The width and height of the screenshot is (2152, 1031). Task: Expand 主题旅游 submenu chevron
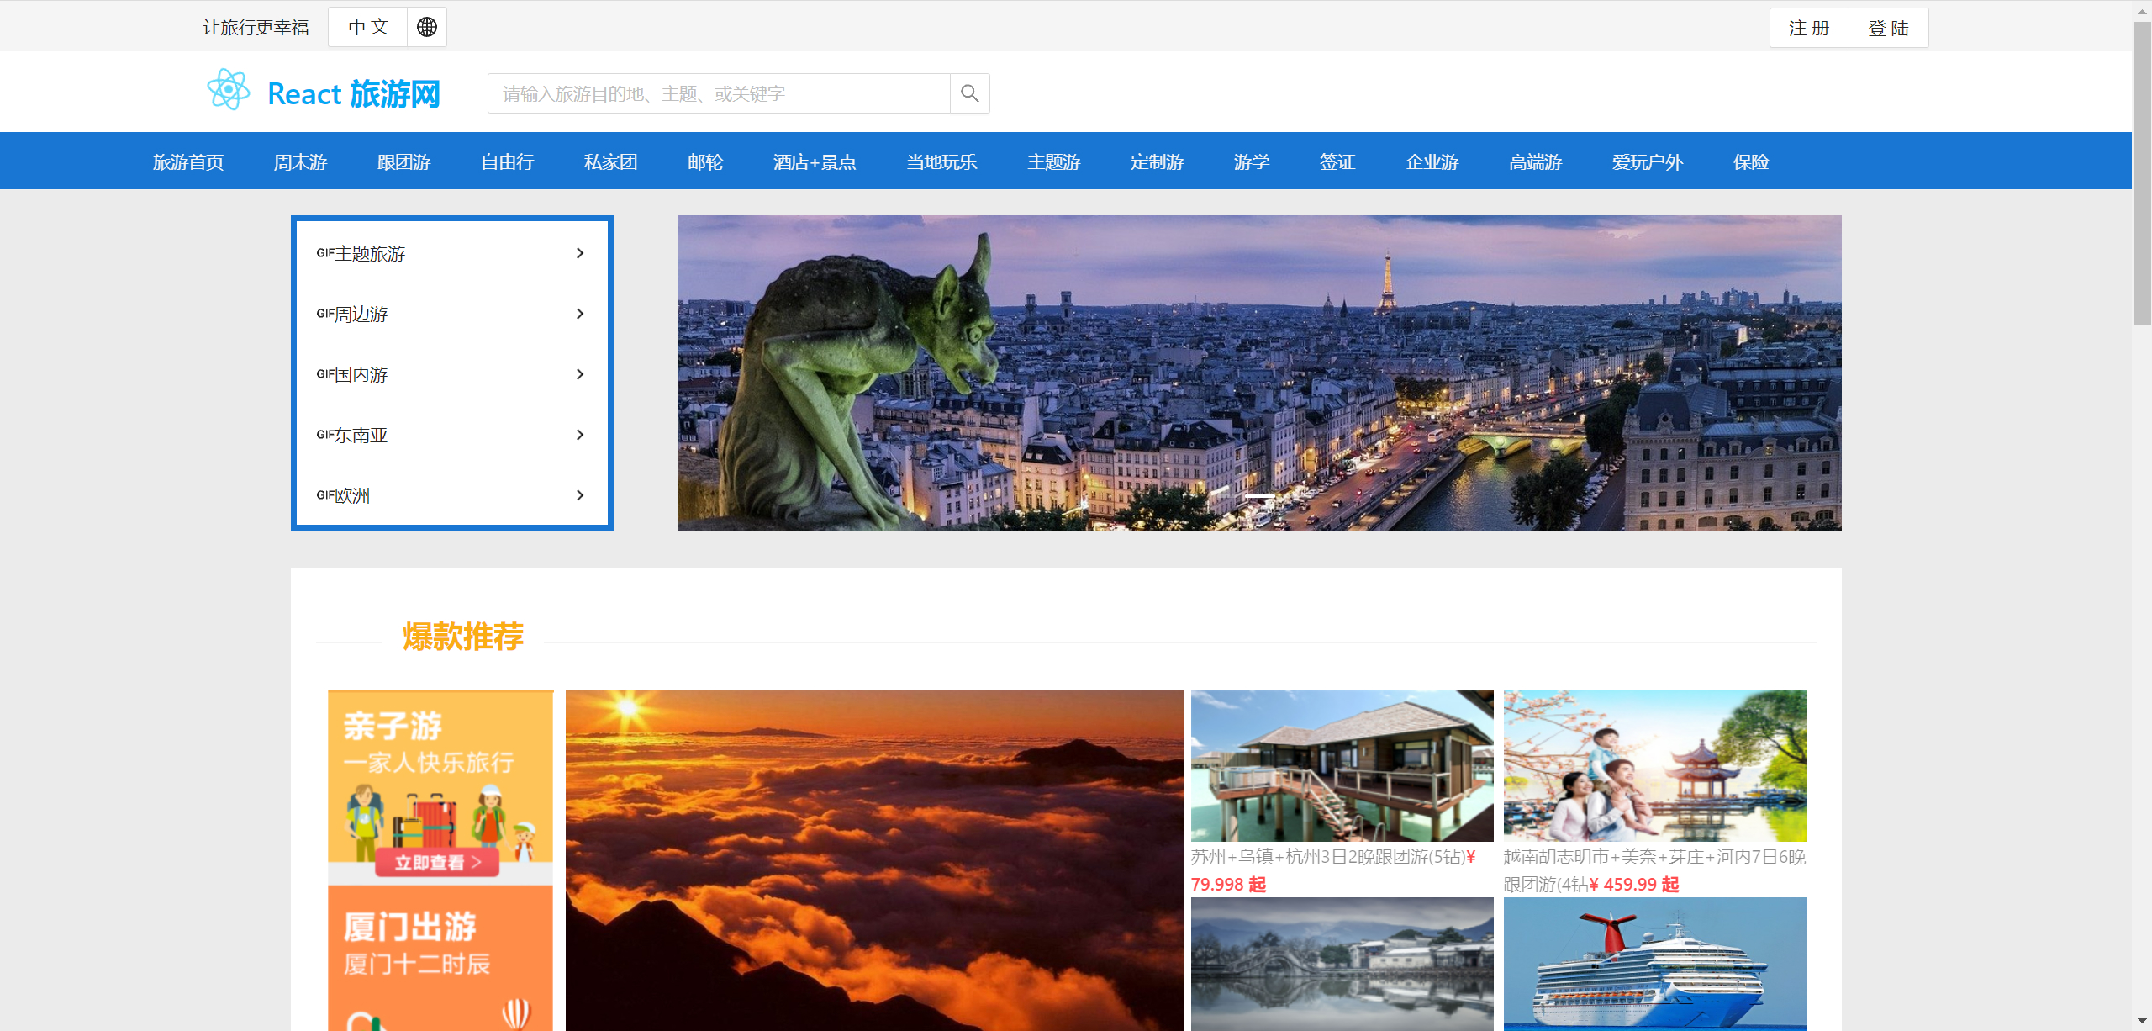(x=580, y=253)
